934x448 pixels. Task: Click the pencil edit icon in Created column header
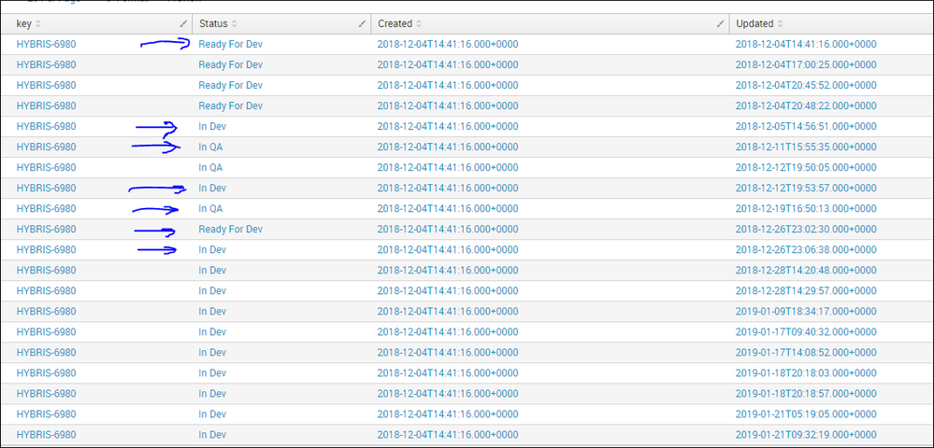[x=720, y=23]
